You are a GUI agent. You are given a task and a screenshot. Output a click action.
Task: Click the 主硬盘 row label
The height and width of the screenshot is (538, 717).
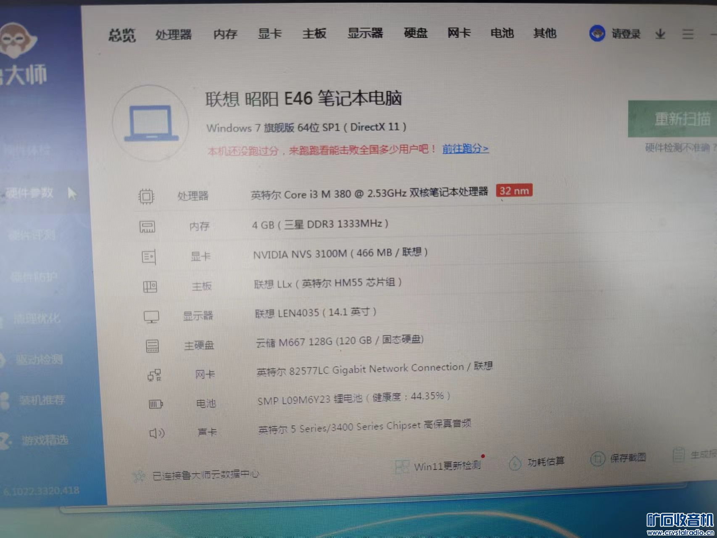pos(199,345)
